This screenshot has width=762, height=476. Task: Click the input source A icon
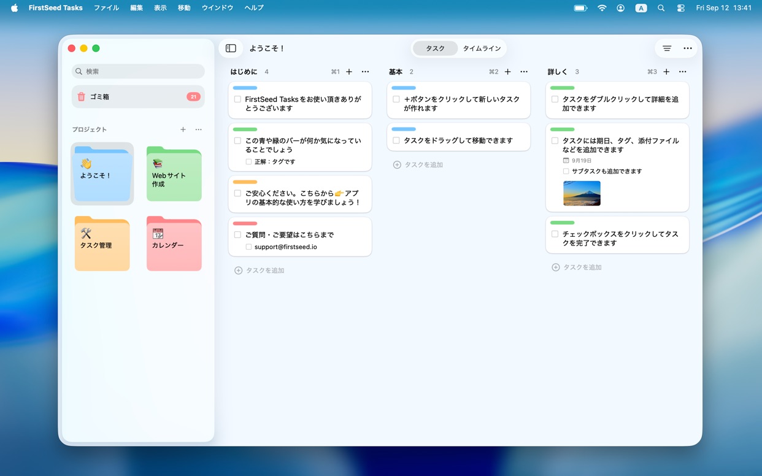tap(641, 8)
